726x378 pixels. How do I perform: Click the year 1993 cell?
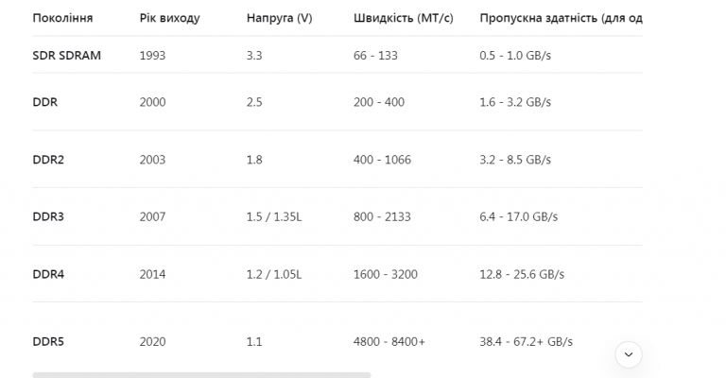pos(152,56)
